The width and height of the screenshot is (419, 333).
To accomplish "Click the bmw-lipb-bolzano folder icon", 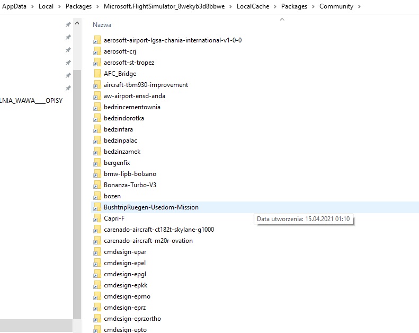I will tap(97, 174).
